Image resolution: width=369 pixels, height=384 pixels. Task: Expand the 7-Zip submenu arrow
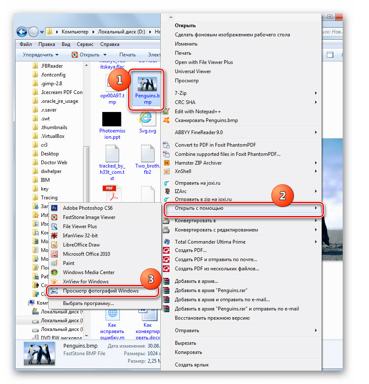click(316, 93)
